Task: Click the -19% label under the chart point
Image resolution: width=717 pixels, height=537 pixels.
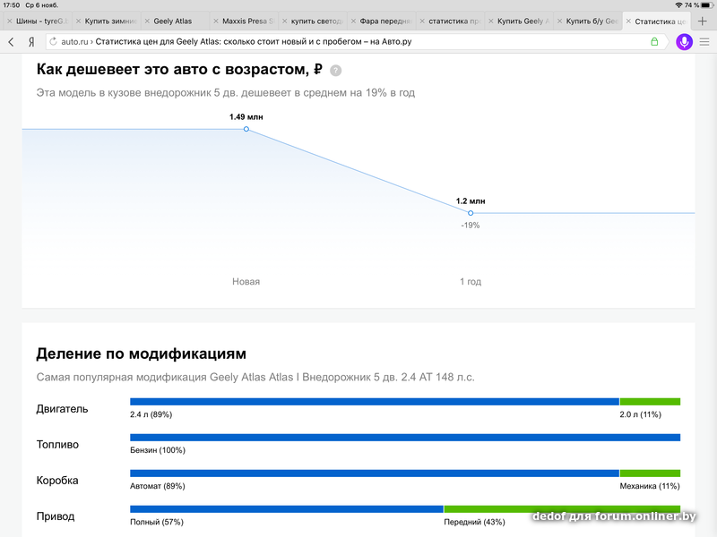Action: pyautogui.click(x=470, y=226)
